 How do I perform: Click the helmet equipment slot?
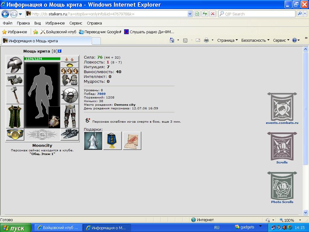point(15,65)
